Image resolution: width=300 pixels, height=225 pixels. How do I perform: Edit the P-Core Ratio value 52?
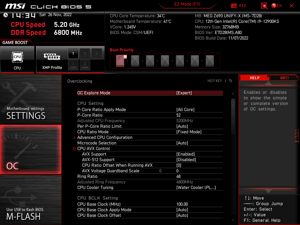(150, 115)
